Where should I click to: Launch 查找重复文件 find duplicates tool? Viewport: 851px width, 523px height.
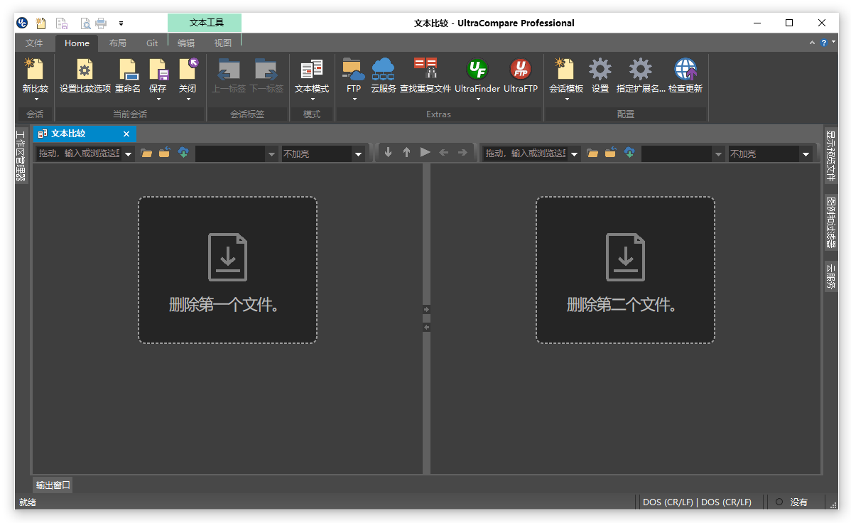[x=425, y=70]
